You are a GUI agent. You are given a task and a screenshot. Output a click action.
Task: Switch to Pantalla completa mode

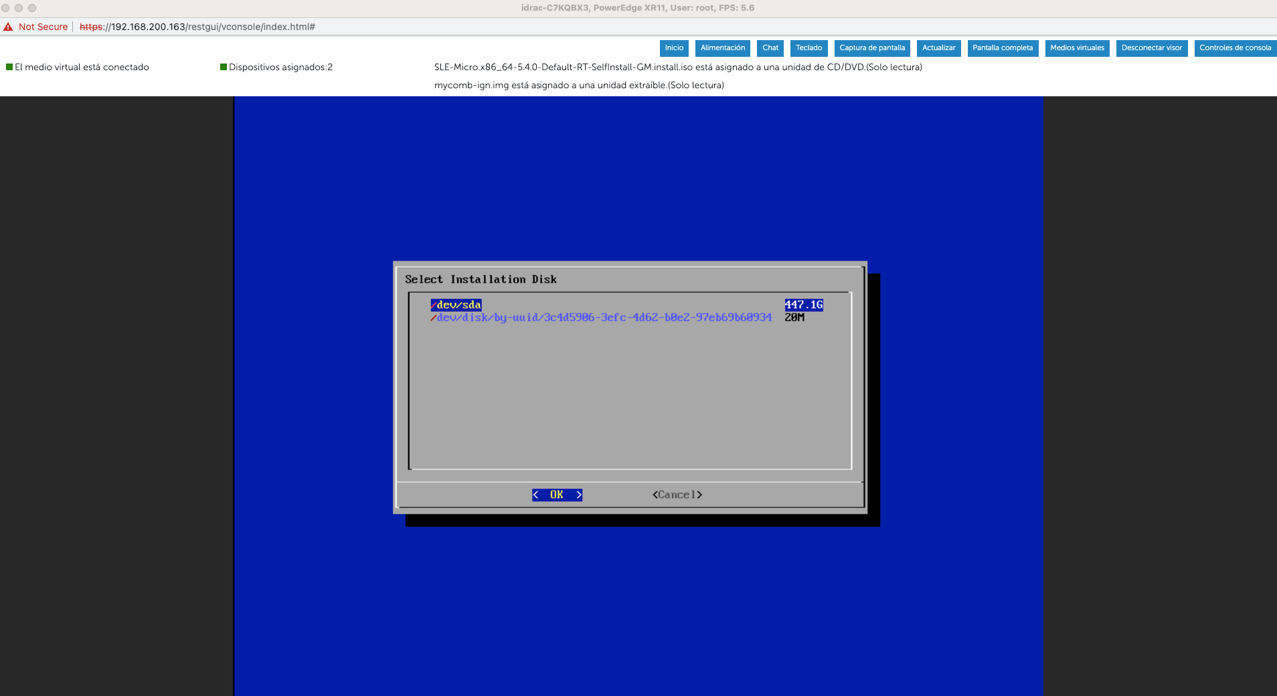[x=1003, y=48]
